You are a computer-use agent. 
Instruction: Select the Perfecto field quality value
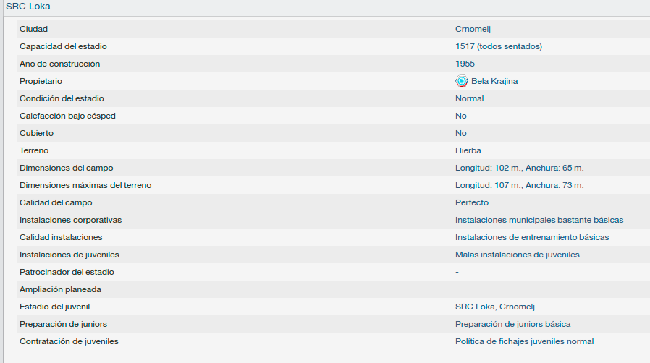point(472,202)
